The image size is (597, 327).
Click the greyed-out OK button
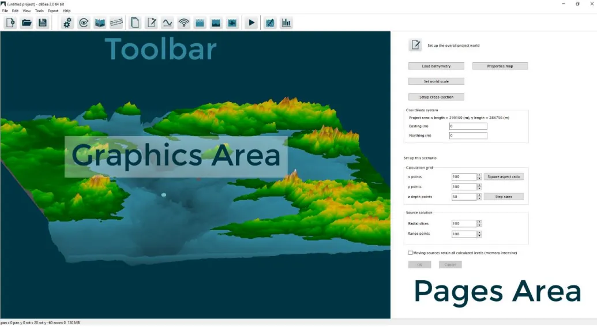click(x=419, y=265)
